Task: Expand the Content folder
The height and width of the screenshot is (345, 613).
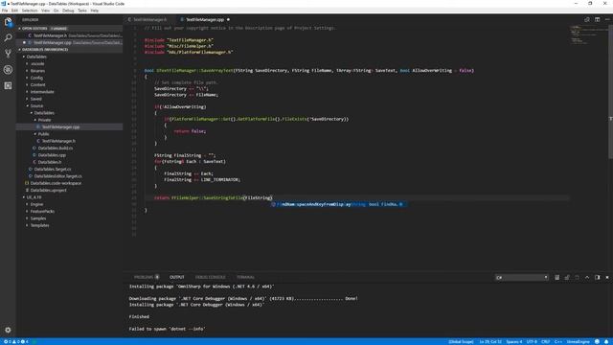Action: click(x=28, y=85)
